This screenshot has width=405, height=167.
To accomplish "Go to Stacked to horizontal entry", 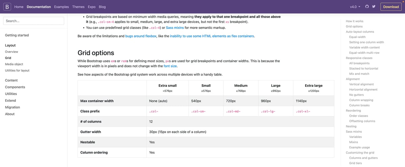I will tap(364, 68).
